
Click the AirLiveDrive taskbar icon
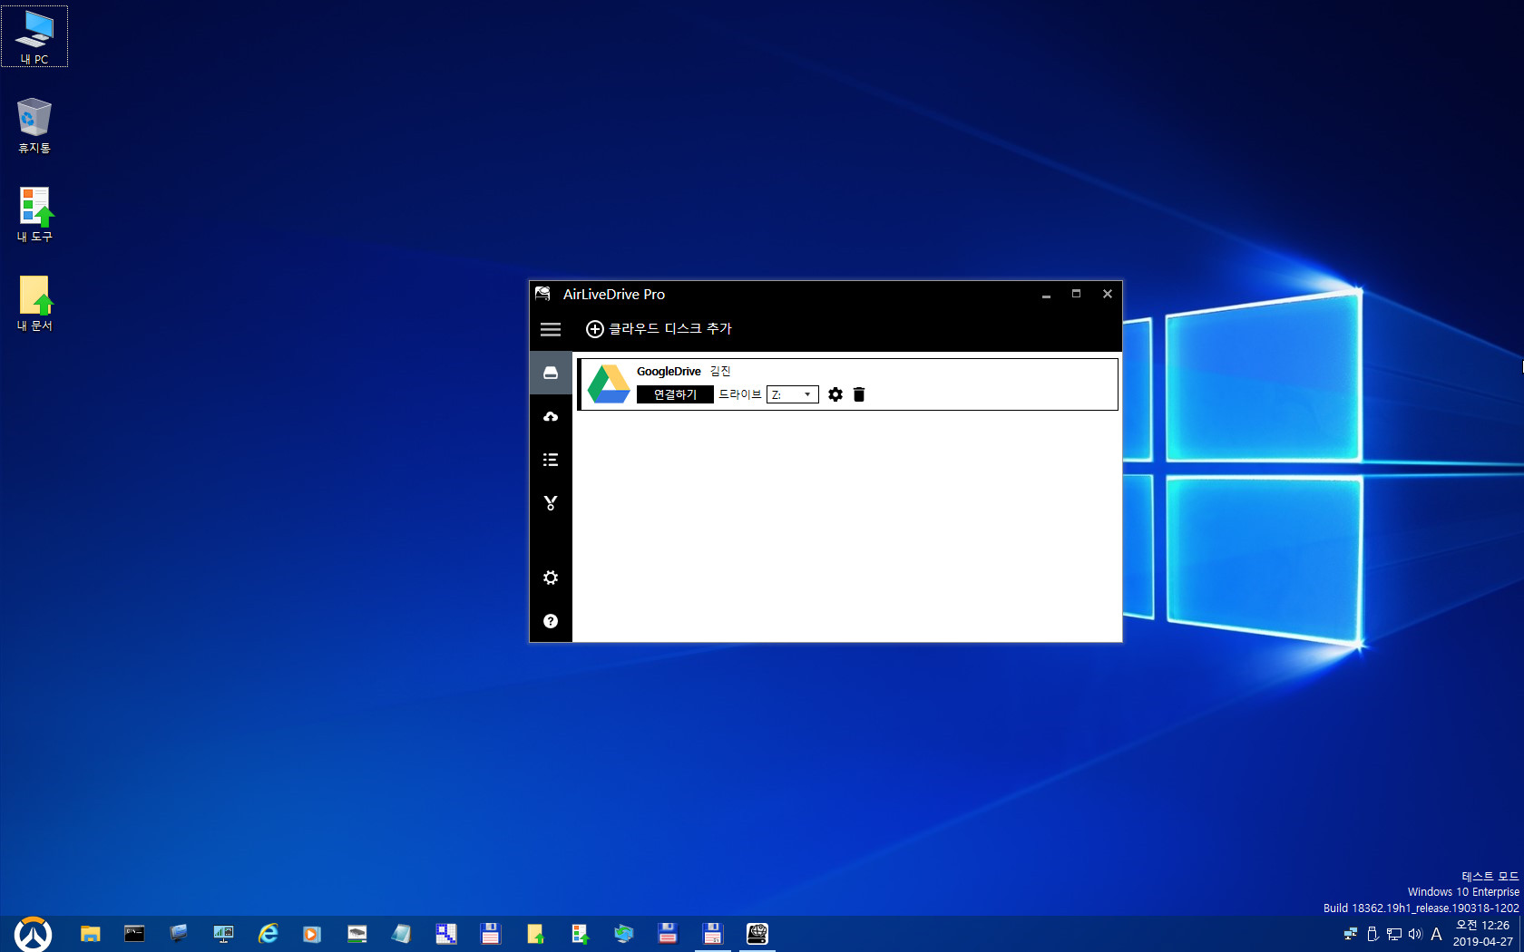tap(757, 934)
